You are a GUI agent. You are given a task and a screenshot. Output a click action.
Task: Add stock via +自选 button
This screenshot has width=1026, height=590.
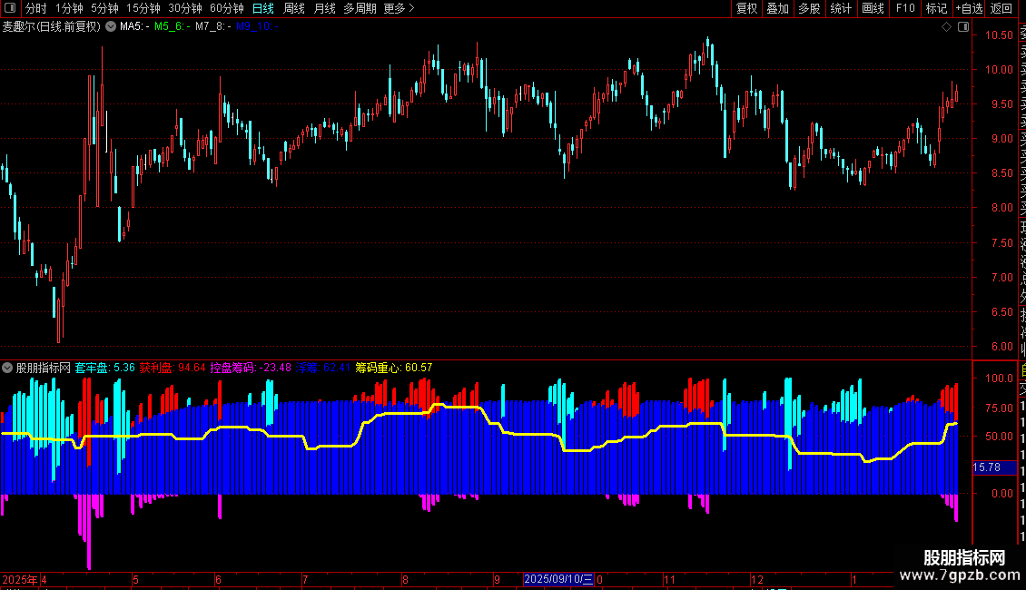coord(969,8)
